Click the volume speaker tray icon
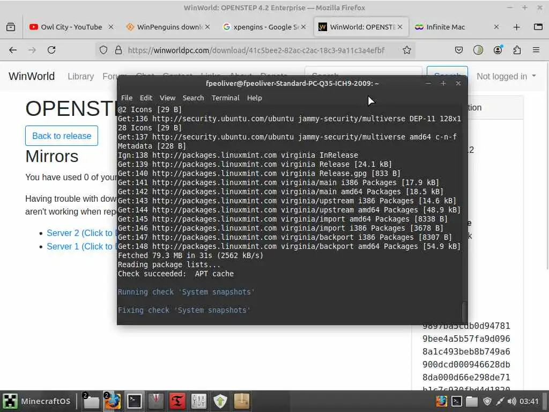549x412 pixels. coord(511,401)
